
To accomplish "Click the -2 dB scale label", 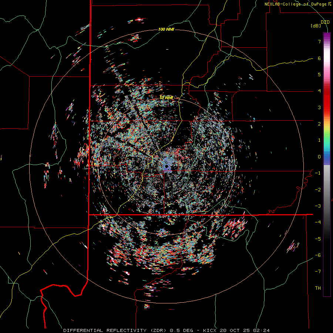I will pyautogui.click(x=318, y=190).
